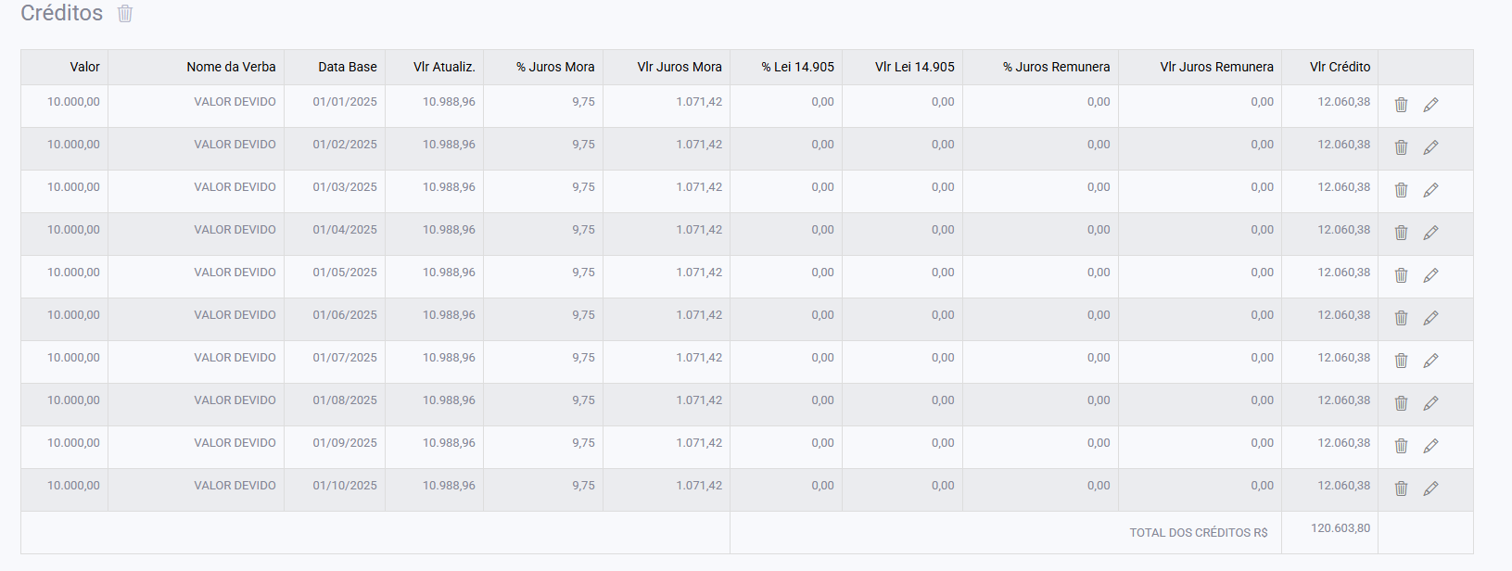Delete the credit row dated 01/01/2025

[1401, 105]
